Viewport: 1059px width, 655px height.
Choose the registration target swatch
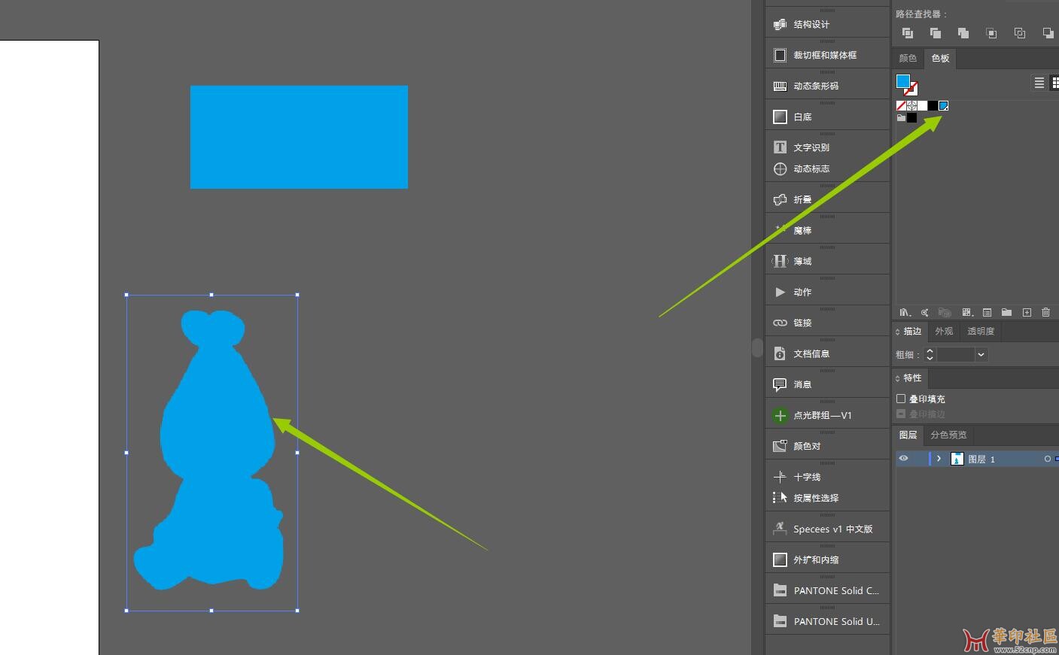pyautogui.click(x=911, y=106)
